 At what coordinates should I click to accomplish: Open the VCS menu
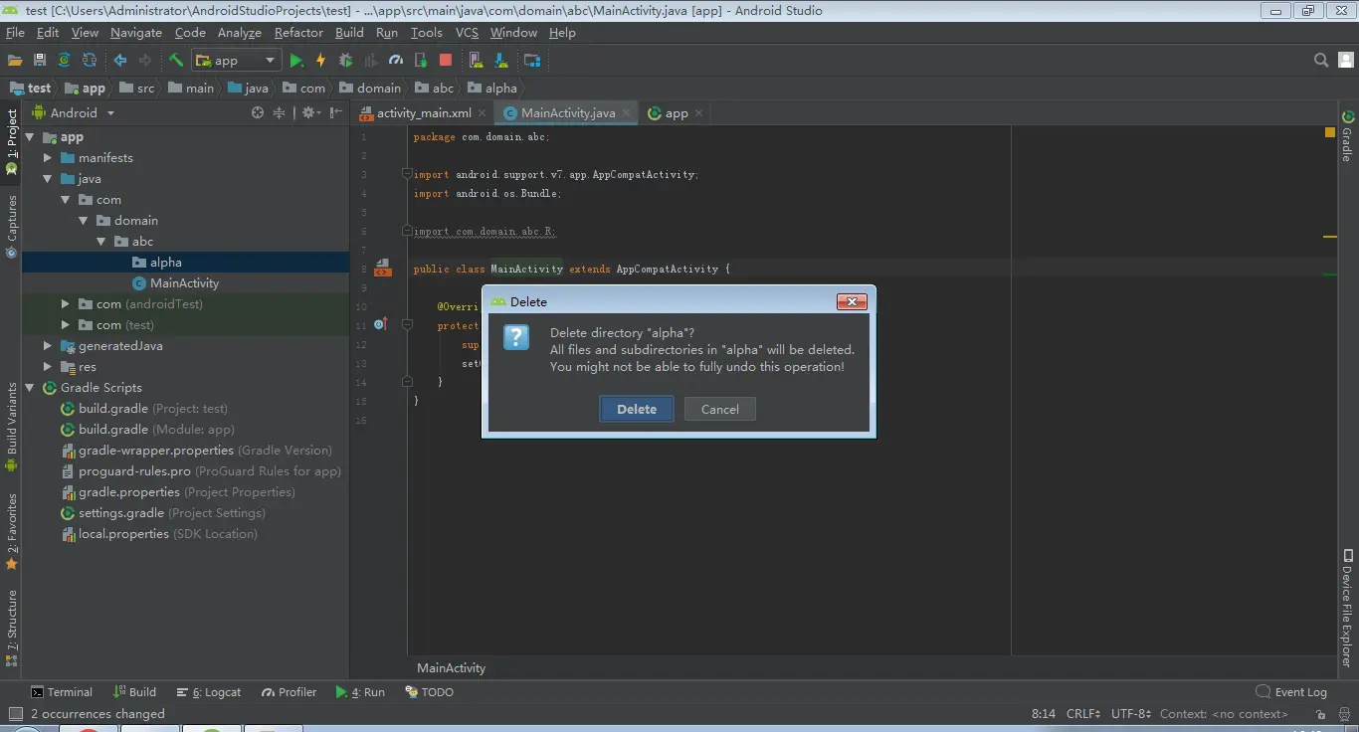pyautogui.click(x=467, y=33)
